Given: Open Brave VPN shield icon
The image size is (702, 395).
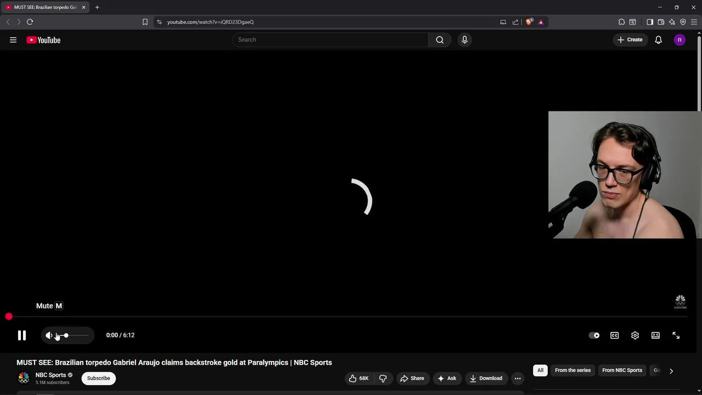Looking at the screenshot, I should click(683, 22).
